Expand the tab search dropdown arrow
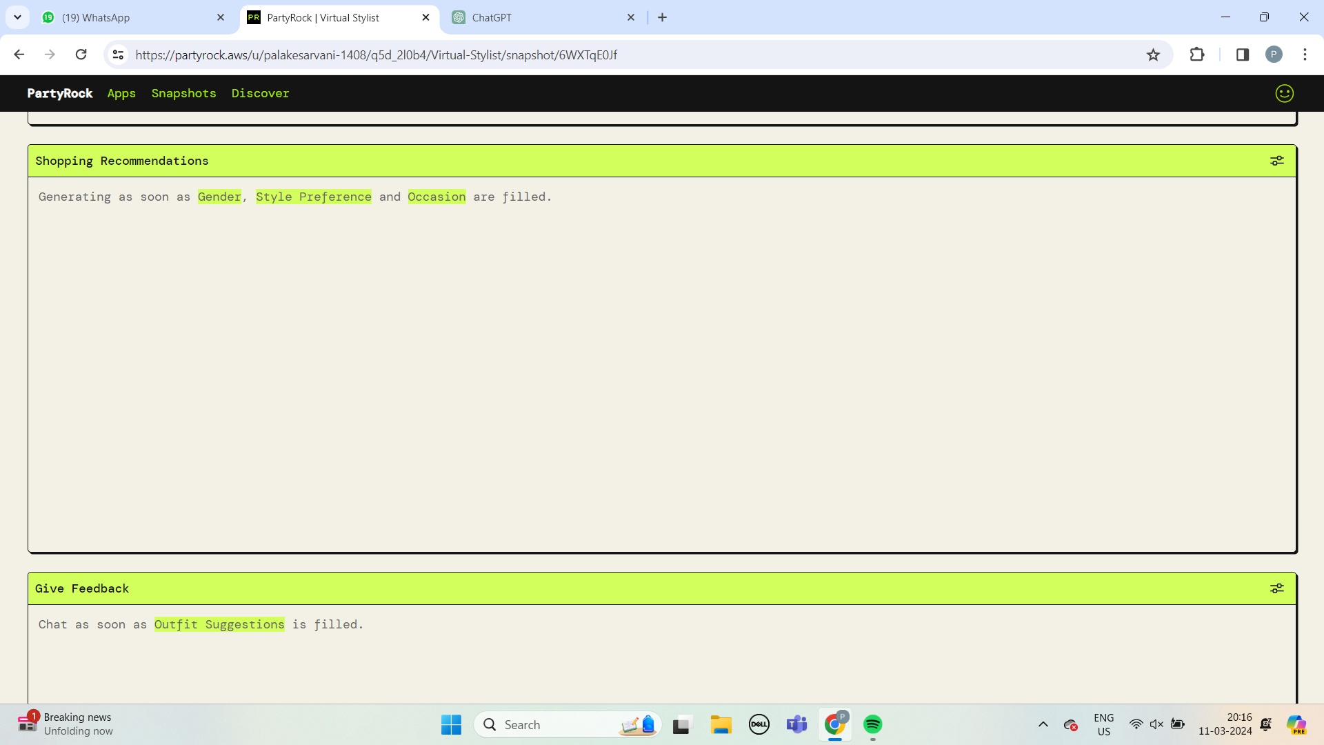 tap(17, 17)
